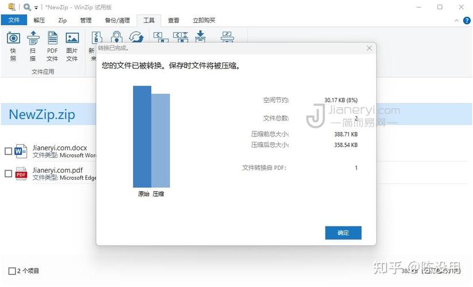Click the WinZip app icon in title bar

point(11,7)
